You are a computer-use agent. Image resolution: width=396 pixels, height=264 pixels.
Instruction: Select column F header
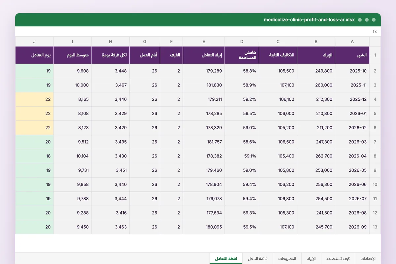[x=171, y=42]
